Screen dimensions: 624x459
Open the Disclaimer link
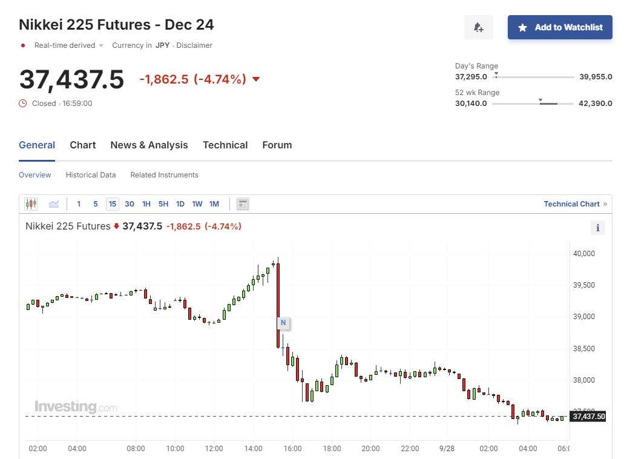pos(194,45)
